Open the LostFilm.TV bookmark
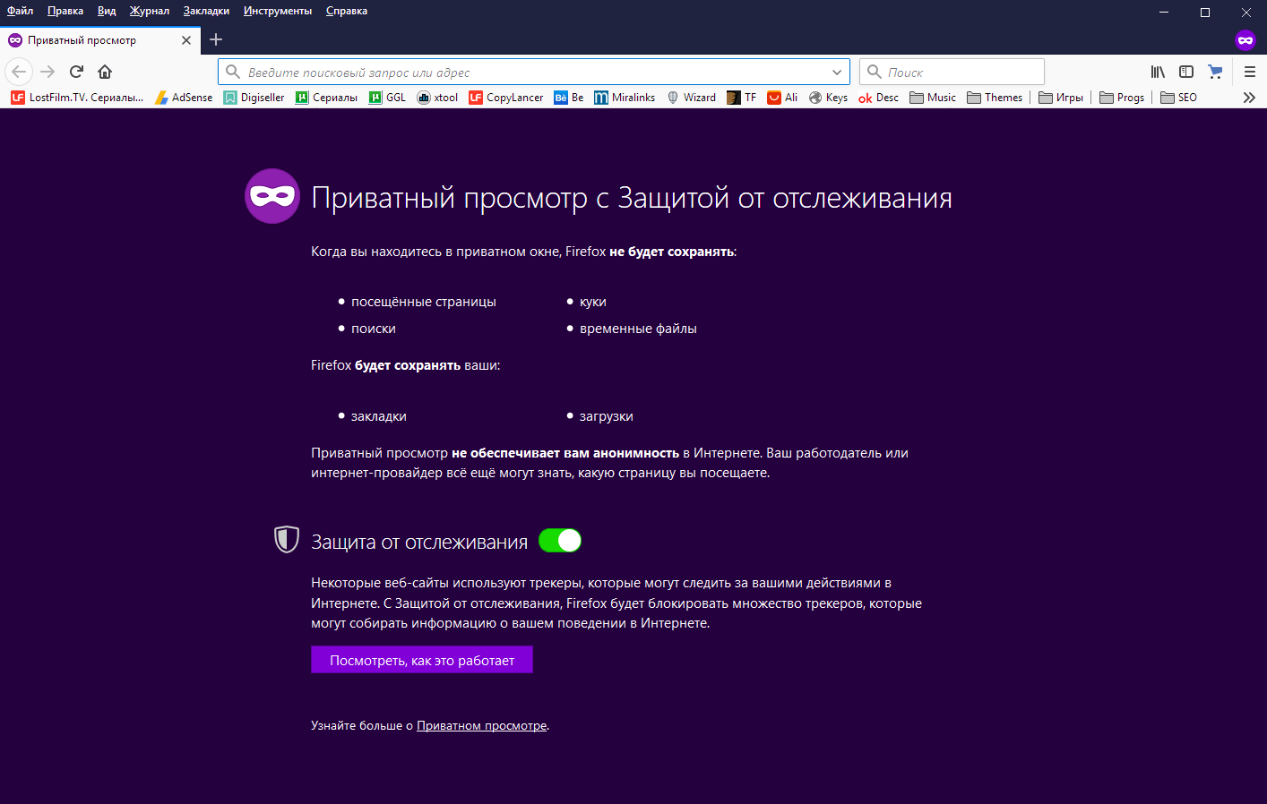This screenshot has width=1267, height=804. click(77, 98)
